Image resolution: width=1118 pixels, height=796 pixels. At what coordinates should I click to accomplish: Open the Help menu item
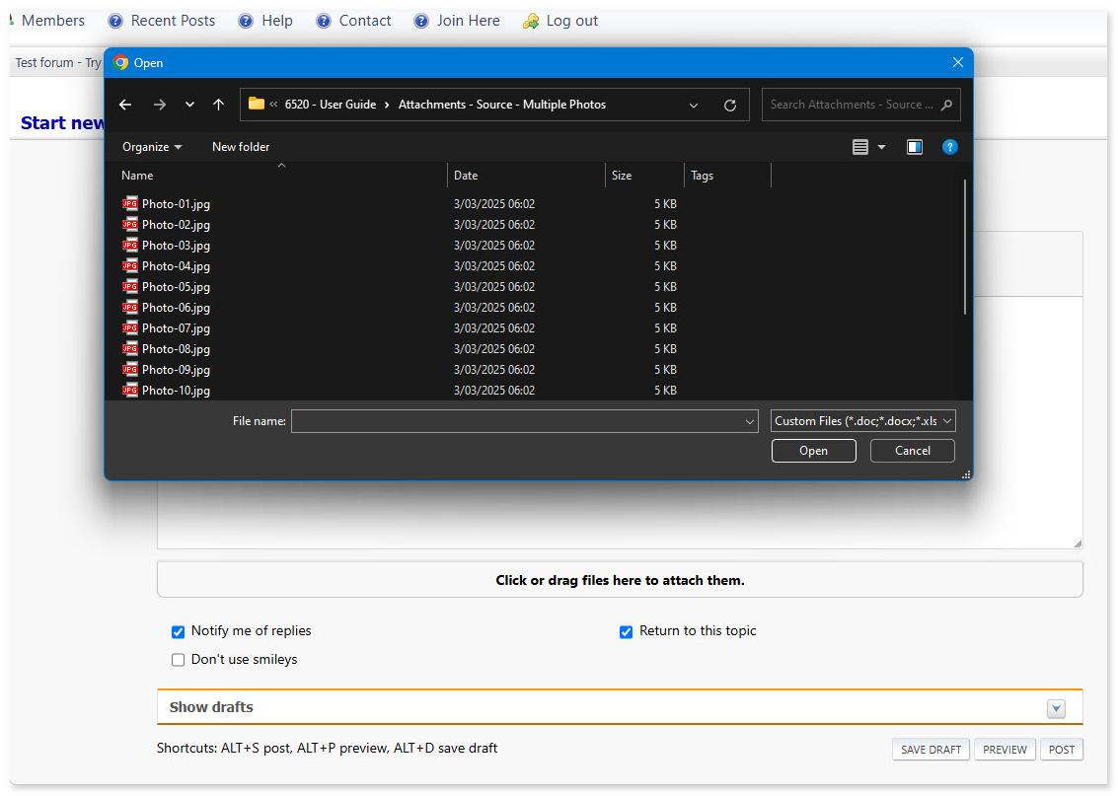276,21
